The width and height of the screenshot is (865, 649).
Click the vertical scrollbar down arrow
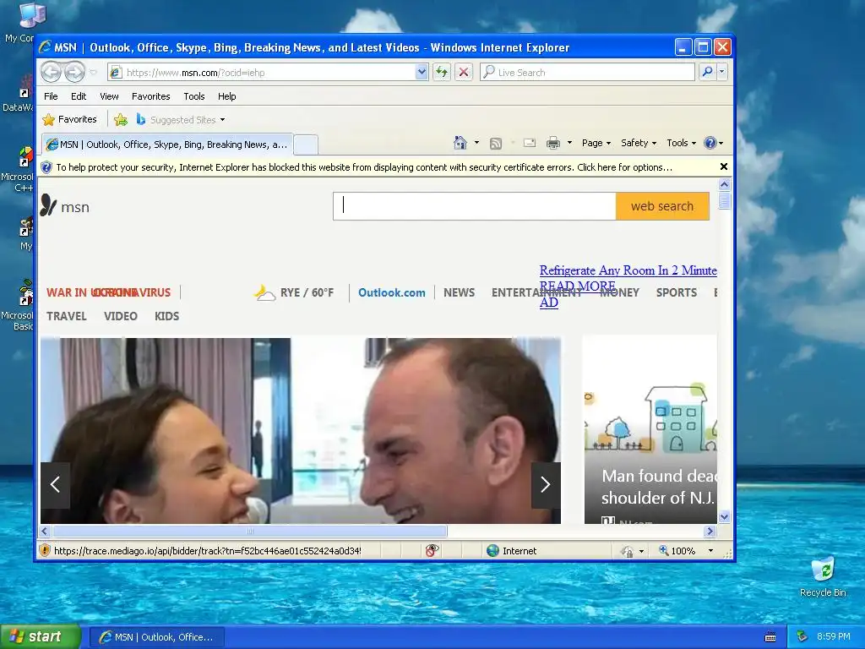[x=724, y=517]
